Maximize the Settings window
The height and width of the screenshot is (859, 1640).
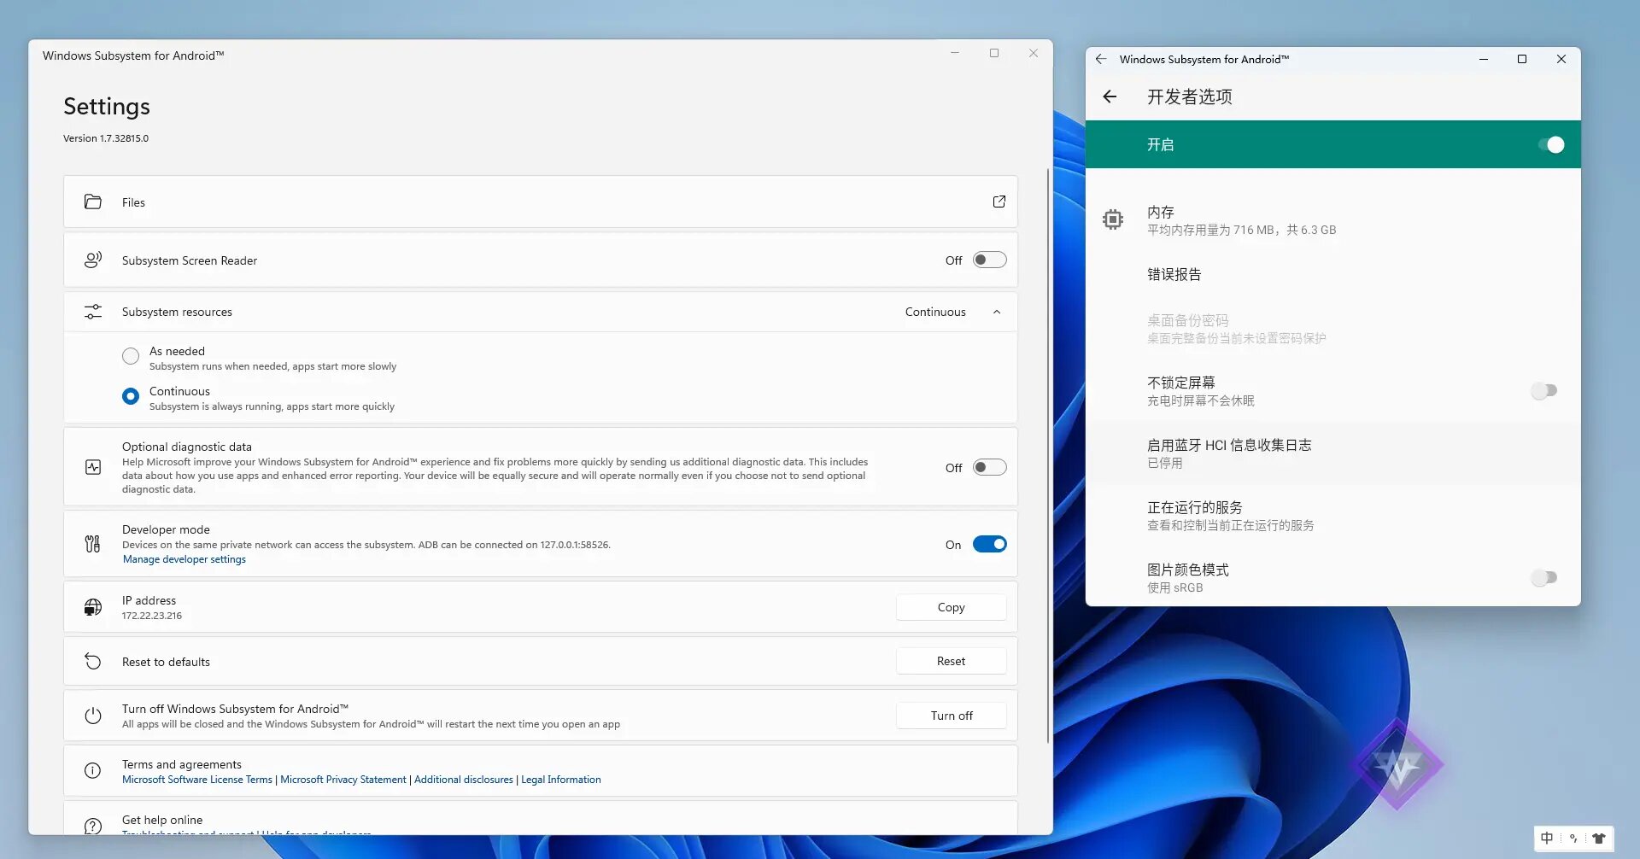994,53
